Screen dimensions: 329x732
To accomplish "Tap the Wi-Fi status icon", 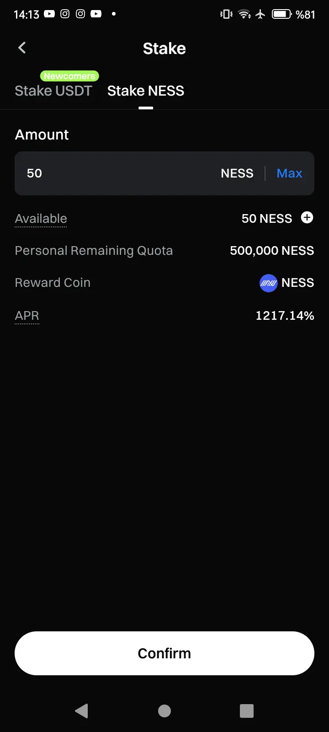I will 244,14.
